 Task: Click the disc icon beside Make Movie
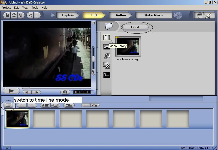pyautogui.click(x=178, y=15)
